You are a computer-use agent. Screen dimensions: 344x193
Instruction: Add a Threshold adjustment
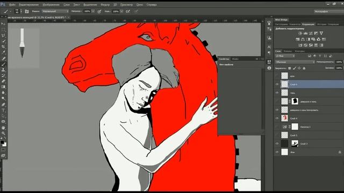[311, 45]
